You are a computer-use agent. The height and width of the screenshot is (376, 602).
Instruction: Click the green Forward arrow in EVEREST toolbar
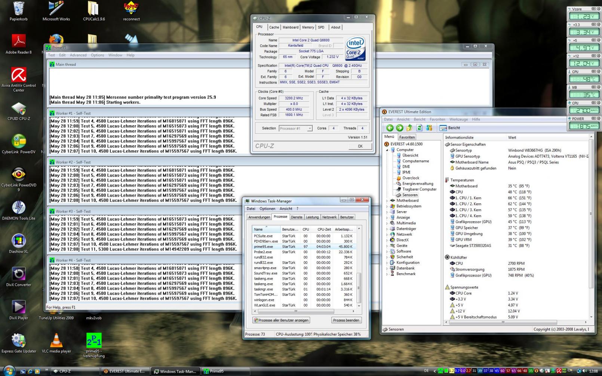click(400, 128)
